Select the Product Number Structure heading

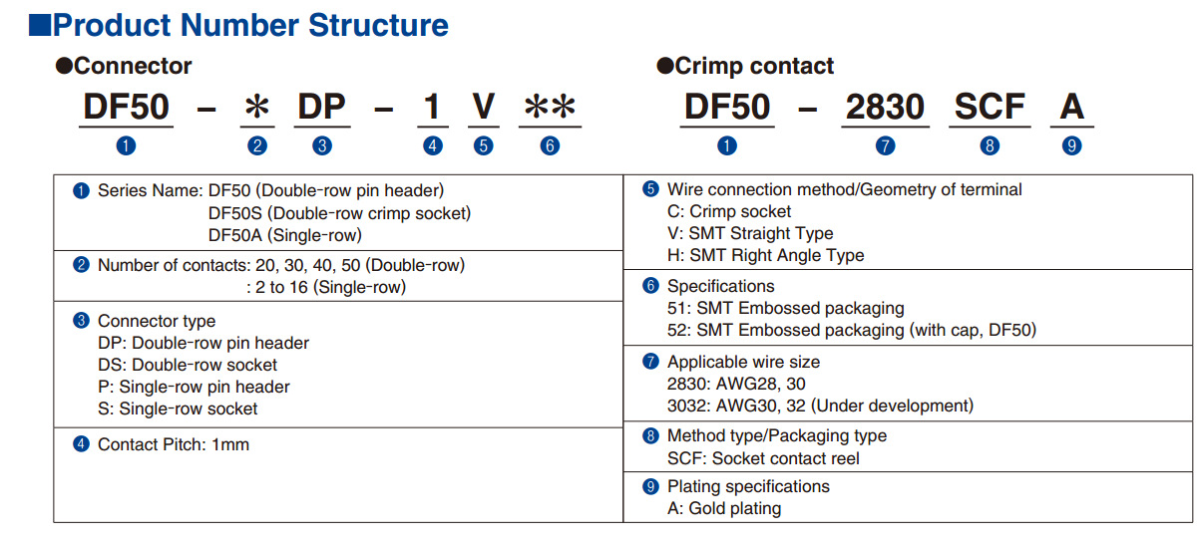[x=249, y=24]
